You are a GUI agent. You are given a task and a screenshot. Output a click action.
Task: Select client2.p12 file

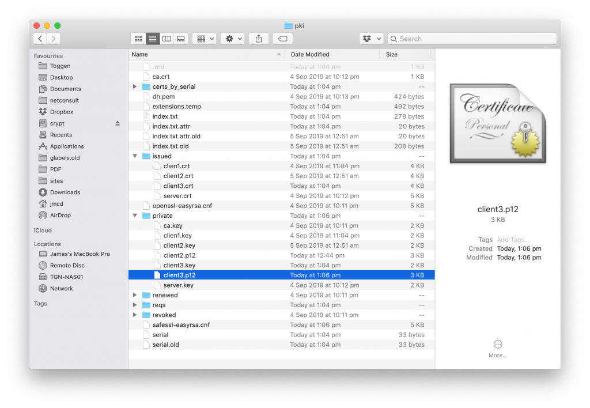click(x=281, y=255)
